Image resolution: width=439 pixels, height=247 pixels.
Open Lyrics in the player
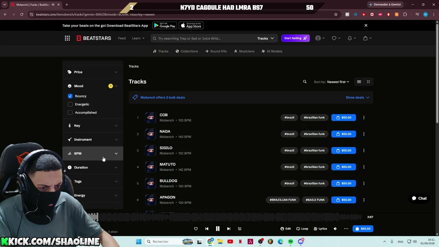[x=320, y=229]
